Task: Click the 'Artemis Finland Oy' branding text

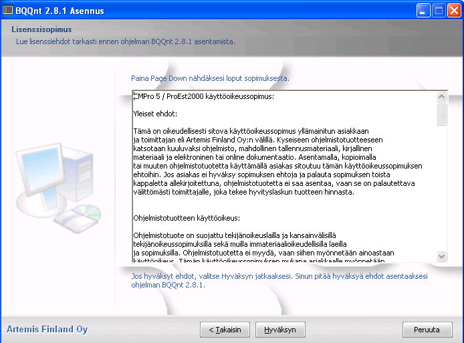Action: coord(47,330)
